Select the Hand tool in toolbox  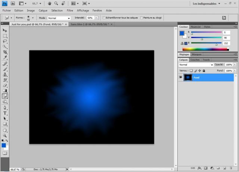[x=5, y=130]
